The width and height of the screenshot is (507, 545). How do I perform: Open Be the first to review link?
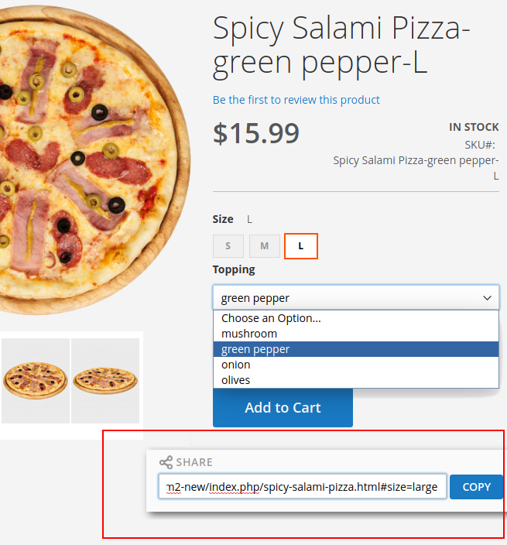pyautogui.click(x=296, y=100)
